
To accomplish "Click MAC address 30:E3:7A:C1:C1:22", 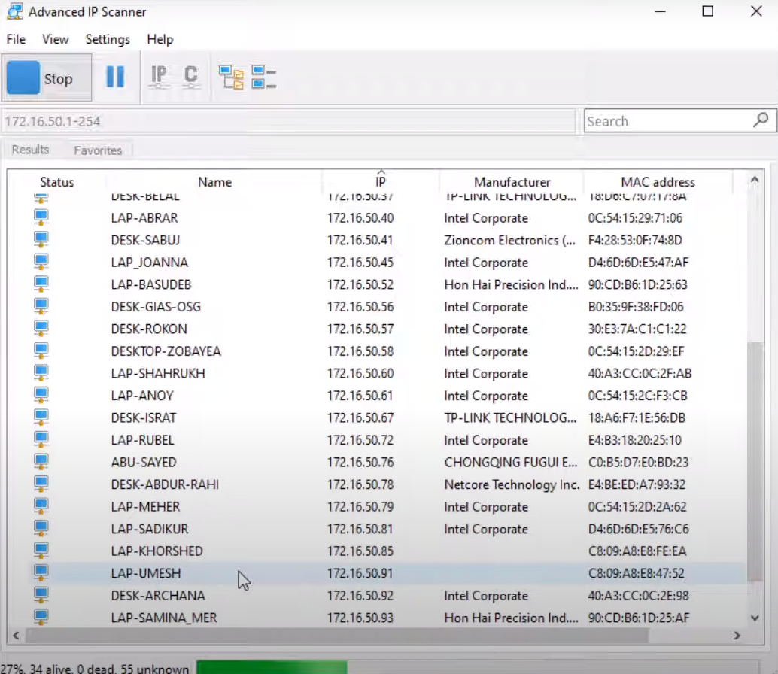I will [x=637, y=329].
